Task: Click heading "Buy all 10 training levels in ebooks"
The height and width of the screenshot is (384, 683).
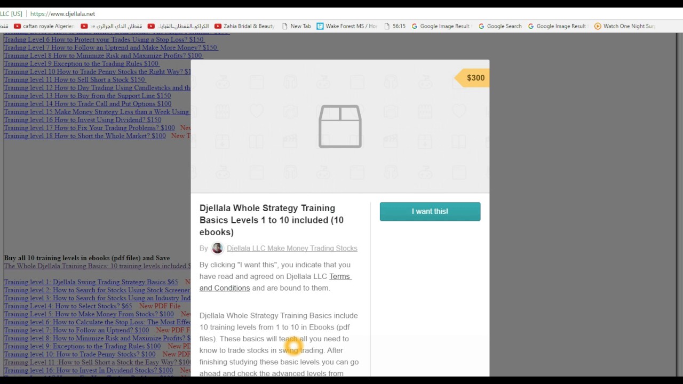Action: (87, 258)
